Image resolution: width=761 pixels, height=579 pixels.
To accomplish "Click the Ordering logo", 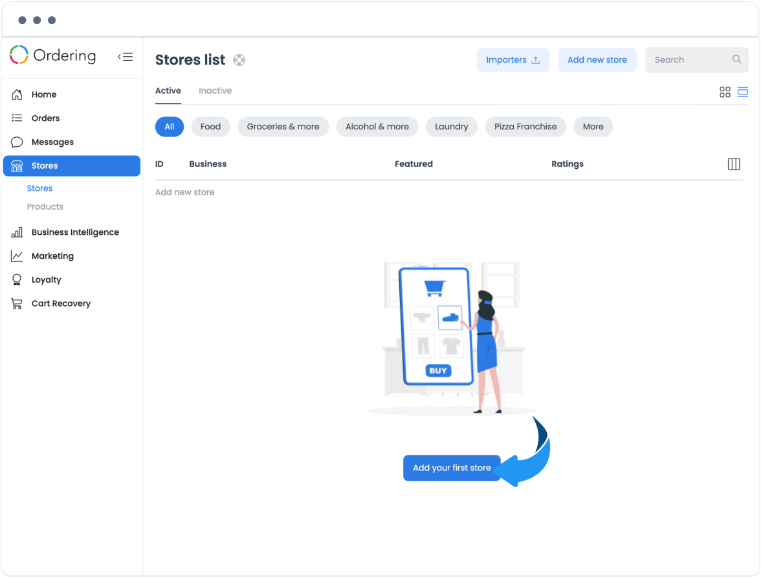I will tap(53, 56).
